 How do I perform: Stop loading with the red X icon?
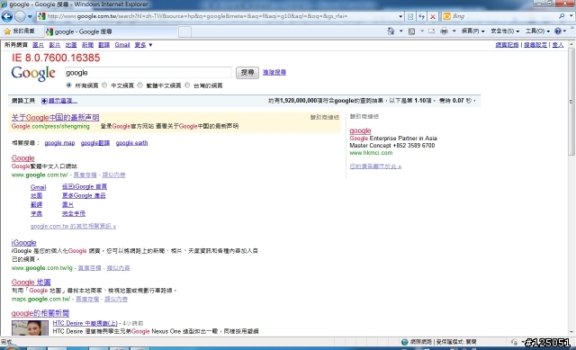point(433,16)
